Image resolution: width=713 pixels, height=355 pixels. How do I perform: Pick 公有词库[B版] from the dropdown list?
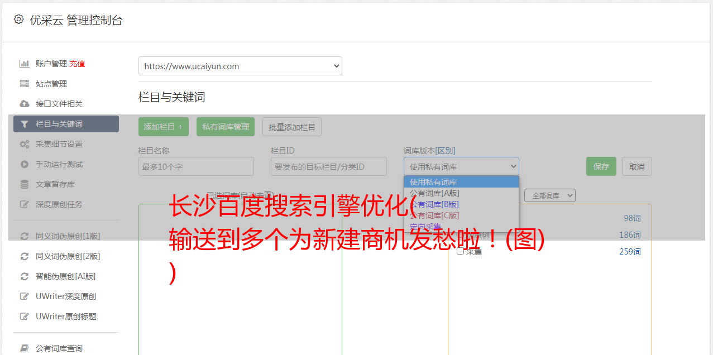(461, 204)
